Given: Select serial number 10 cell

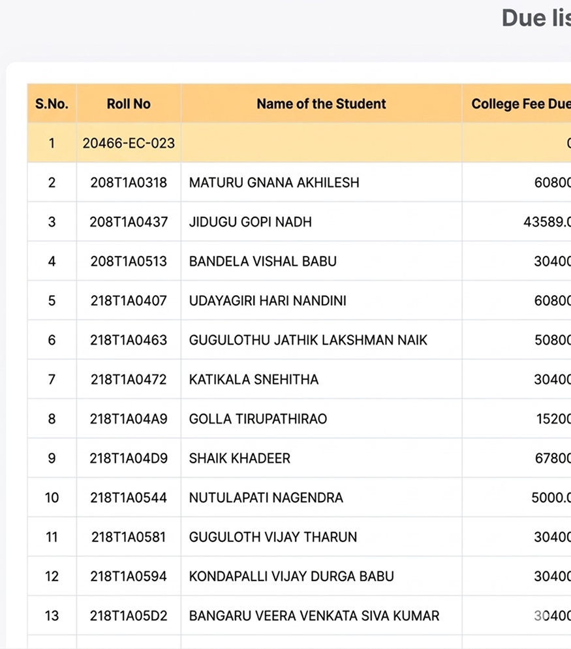Looking at the screenshot, I should tap(52, 498).
